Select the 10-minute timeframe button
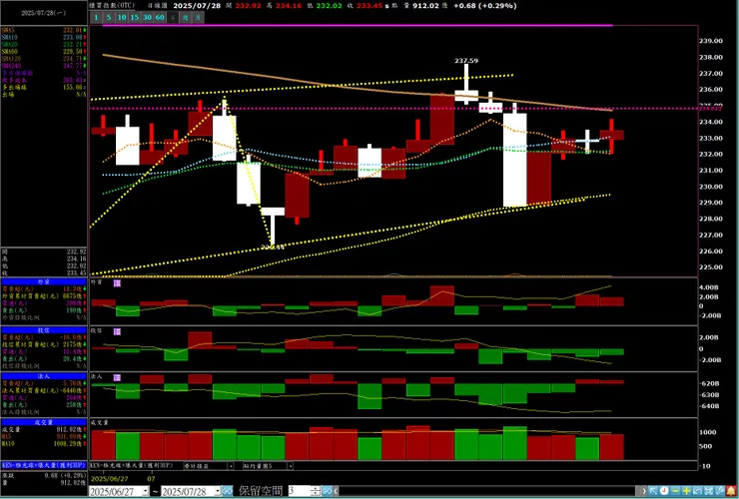739x499 pixels. [122, 17]
